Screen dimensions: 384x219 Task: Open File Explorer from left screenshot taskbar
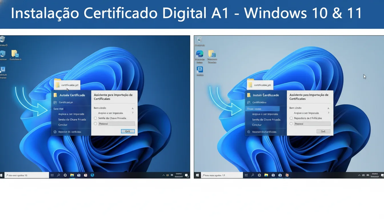point(72,175)
